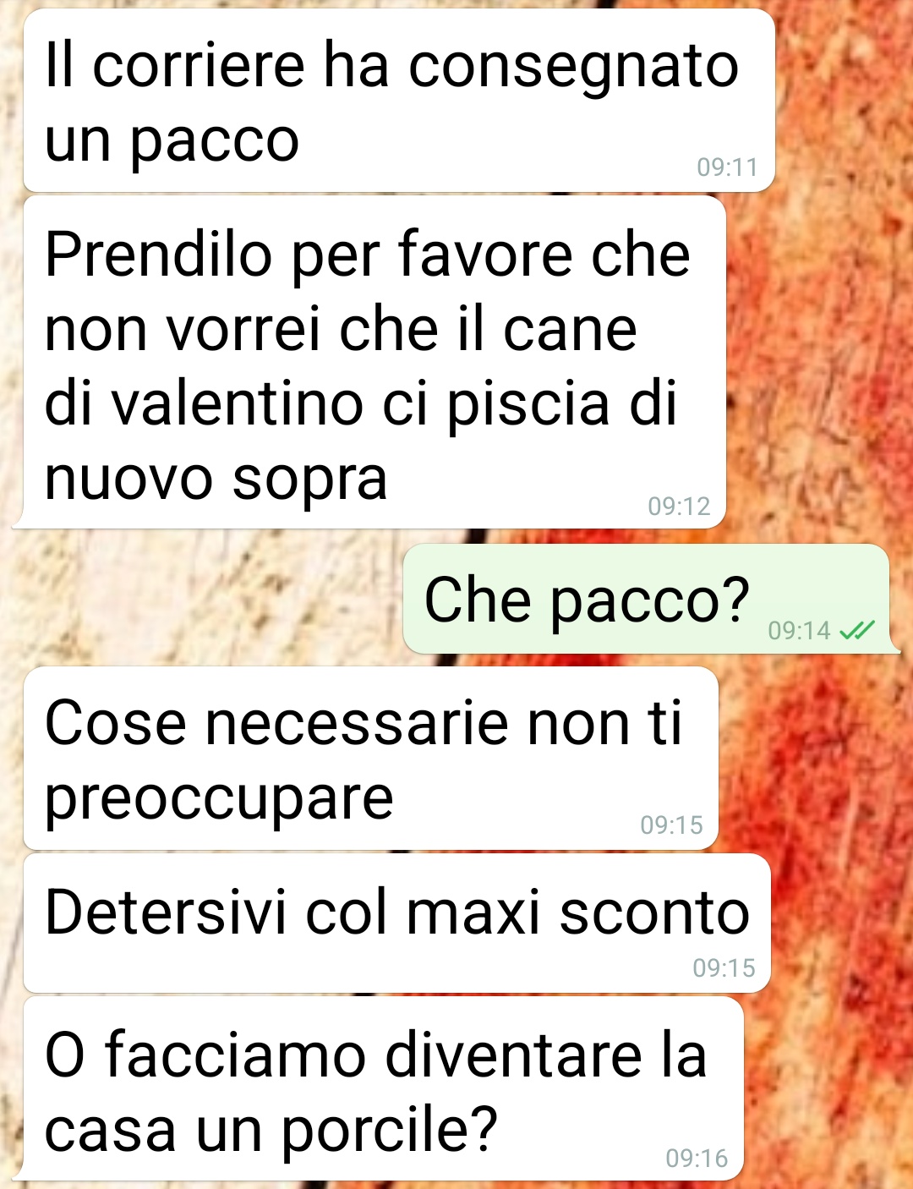This screenshot has height=1189, width=913.
Task: Tap the word "Detersivi" in the message
Action: coord(167,913)
